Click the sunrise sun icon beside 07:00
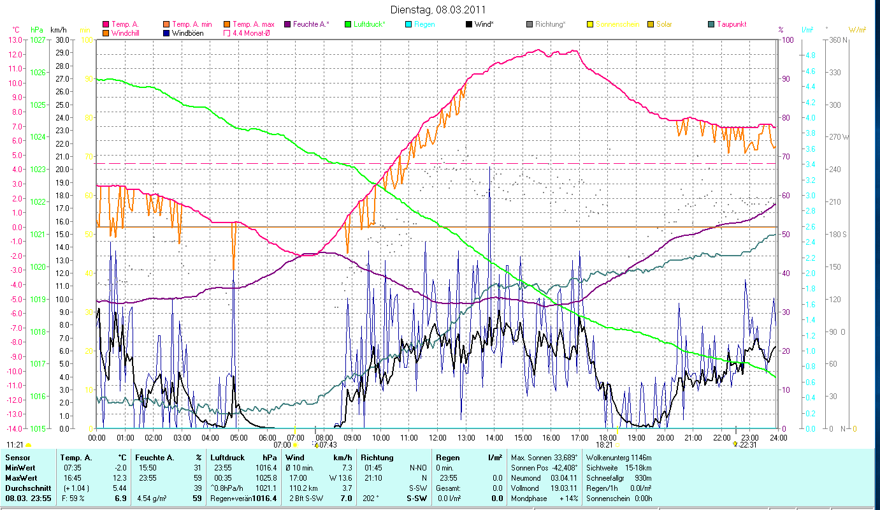 coord(294,444)
